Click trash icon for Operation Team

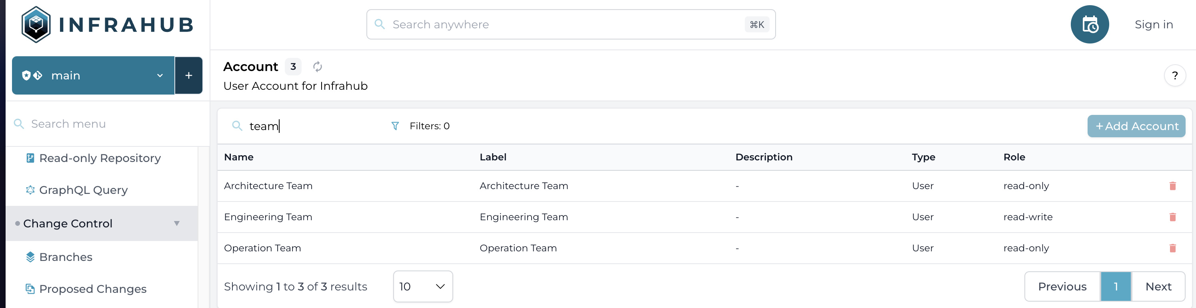point(1172,248)
